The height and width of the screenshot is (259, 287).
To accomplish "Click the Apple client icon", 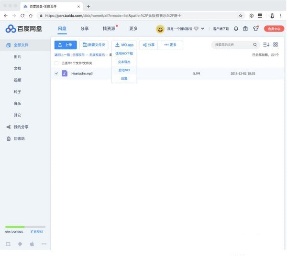I will pyautogui.click(x=32, y=244).
